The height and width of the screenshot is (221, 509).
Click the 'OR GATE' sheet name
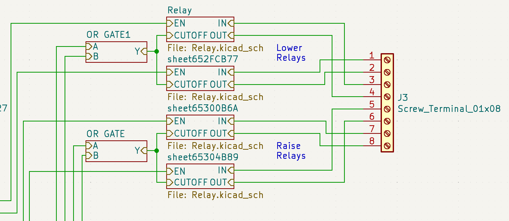tap(106, 134)
